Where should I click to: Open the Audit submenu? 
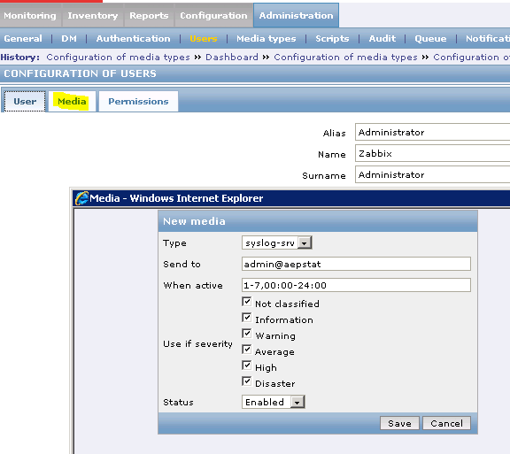click(382, 39)
